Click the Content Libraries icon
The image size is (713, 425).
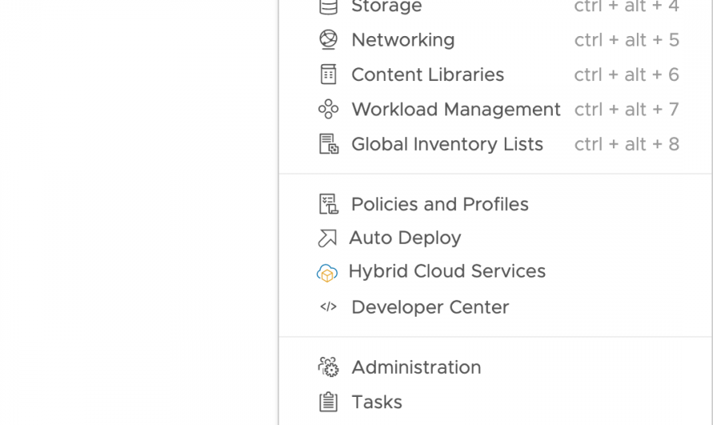point(328,75)
